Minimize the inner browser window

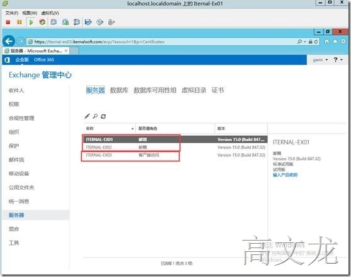[x=318, y=32]
